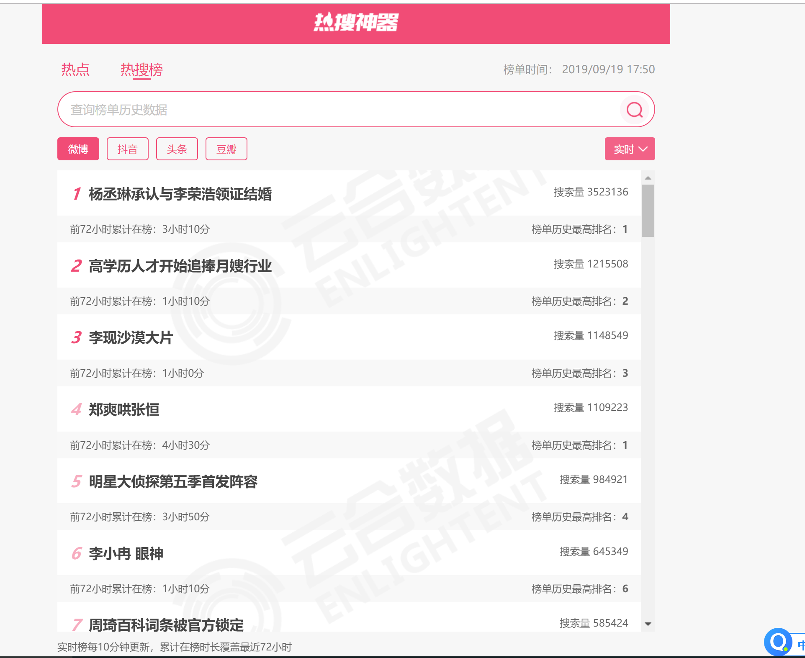Click the 榜单时间 2019/09/19 17:50 timestamp

(x=579, y=69)
